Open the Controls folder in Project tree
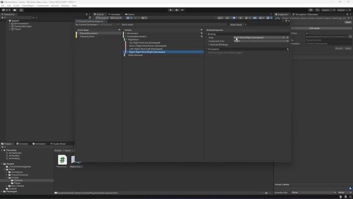The image size is (353, 199). coord(18,181)
